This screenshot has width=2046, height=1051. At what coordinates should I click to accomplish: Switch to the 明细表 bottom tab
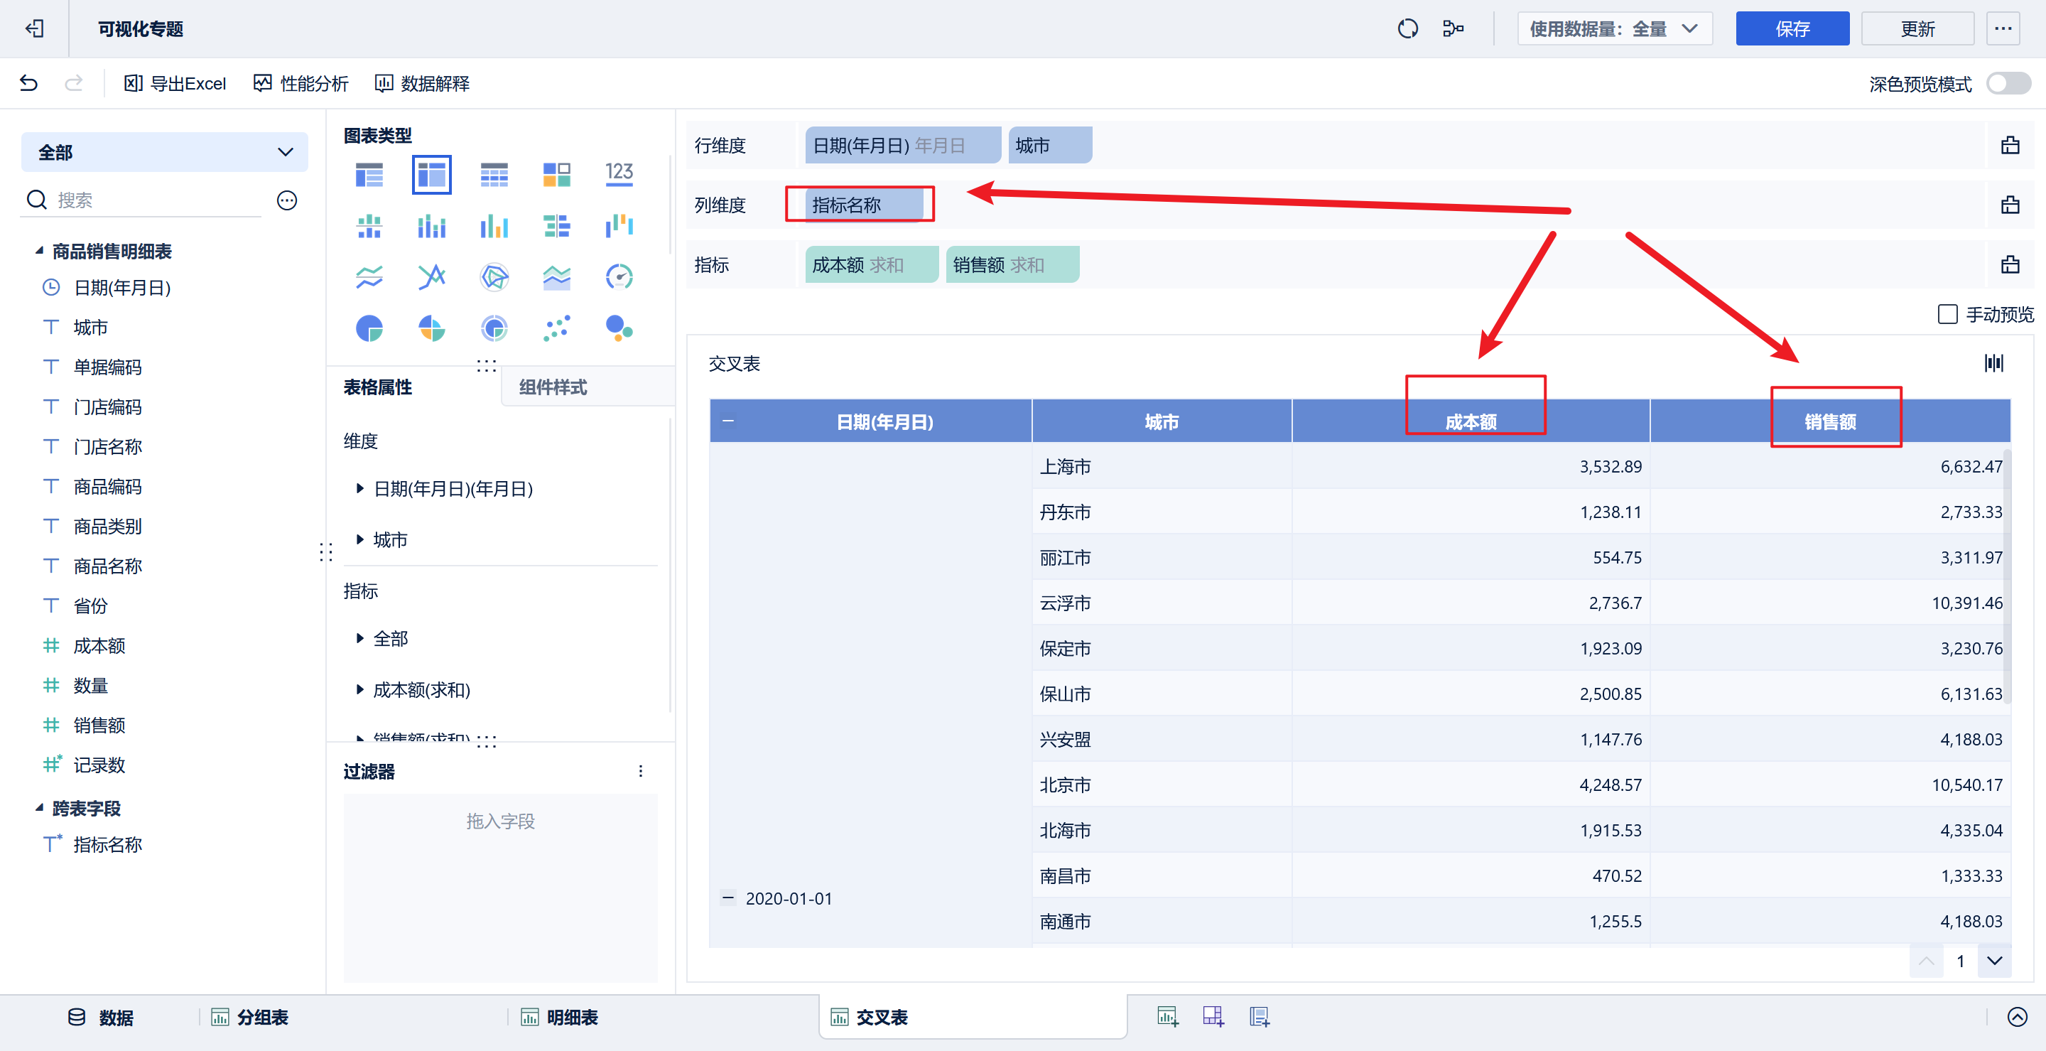coord(571,1017)
